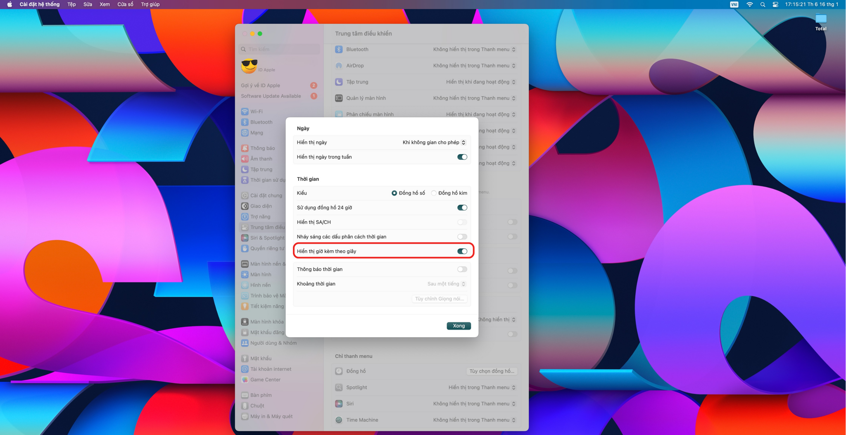The height and width of the screenshot is (435, 846).
Task: Open the Time Machine menu bar dropdown
Action: pyautogui.click(x=474, y=420)
